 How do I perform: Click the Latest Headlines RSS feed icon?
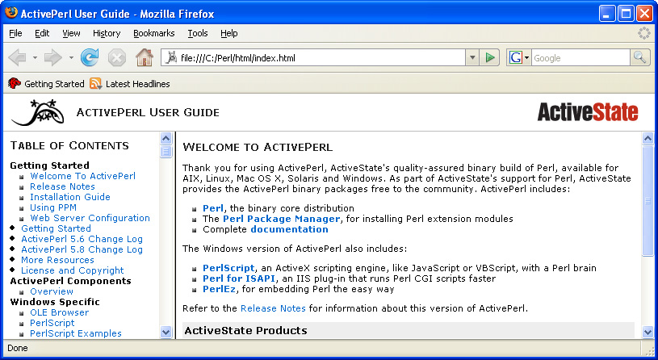coord(96,83)
